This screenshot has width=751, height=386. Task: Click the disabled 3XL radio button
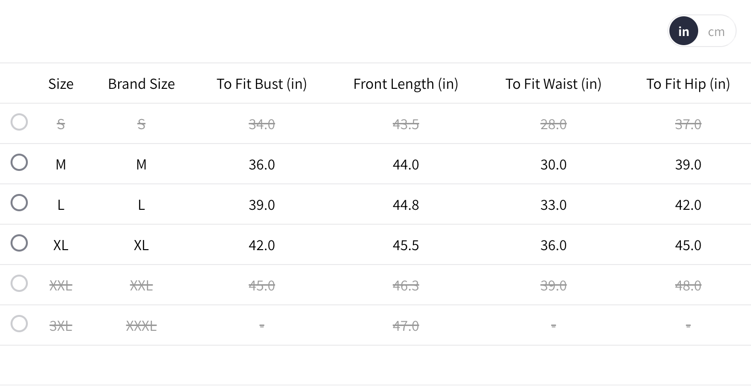(x=19, y=324)
